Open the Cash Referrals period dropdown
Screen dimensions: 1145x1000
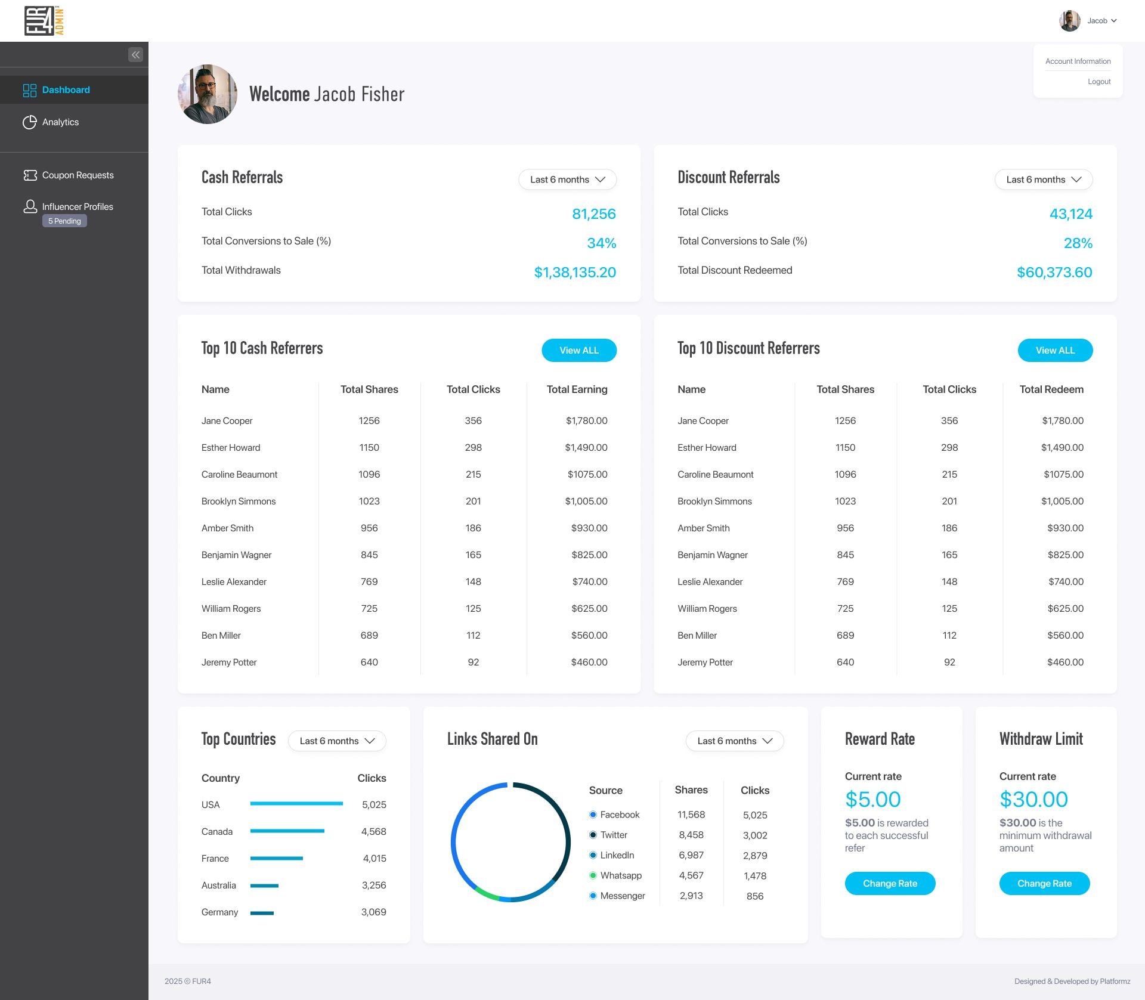[x=567, y=179]
